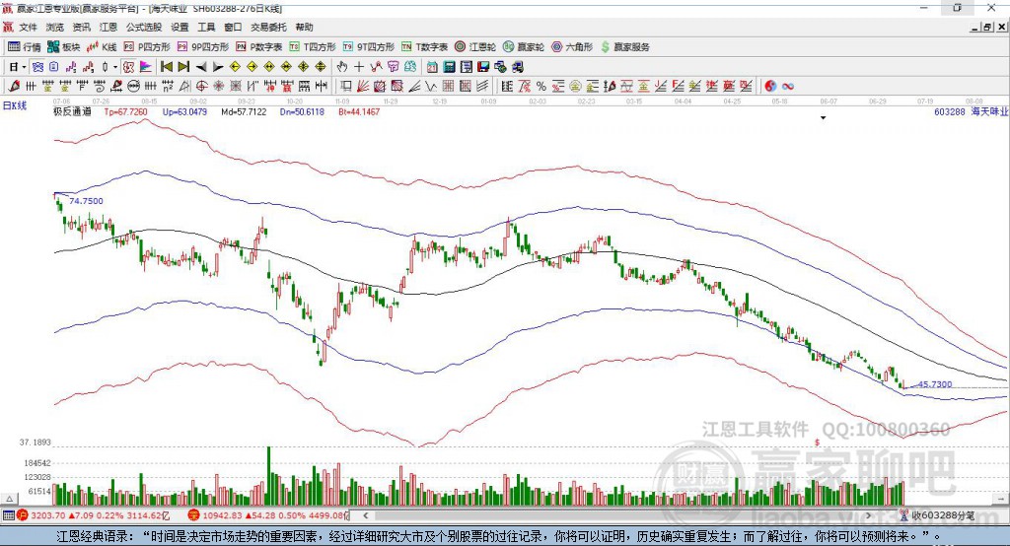Screen dimensions: 1010x546
Task: Select the percent % line tool
Action: tap(541, 87)
